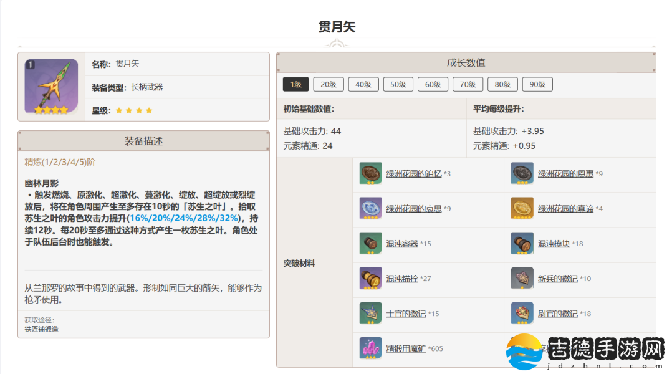Viewport: 672px width, 374px height.
Task: Switch to the 40级 level tab
Action: coord(363,85)
